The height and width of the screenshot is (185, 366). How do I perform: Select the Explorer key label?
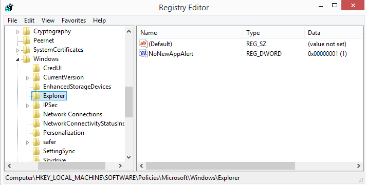pos(54,96)
